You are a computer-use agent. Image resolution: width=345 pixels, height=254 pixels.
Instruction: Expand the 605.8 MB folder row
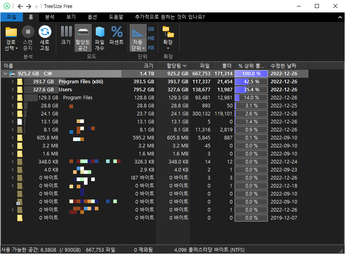pyautogui.click(x=12, y=138)
